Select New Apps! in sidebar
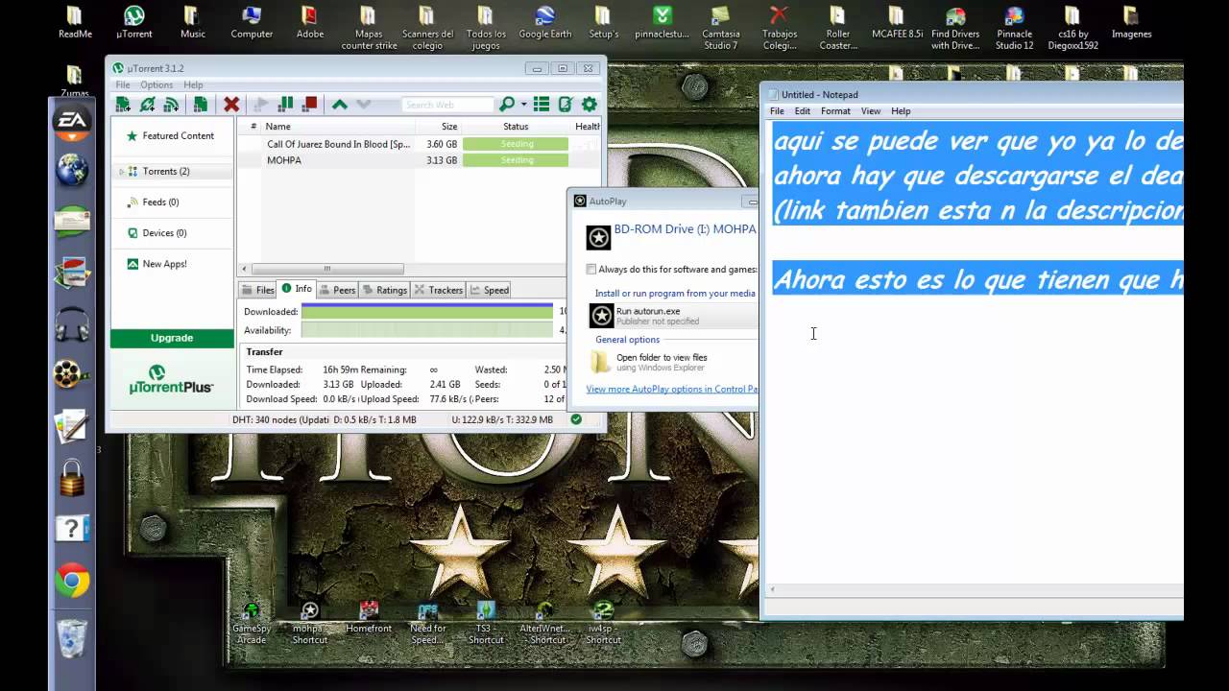 (172, 264)
